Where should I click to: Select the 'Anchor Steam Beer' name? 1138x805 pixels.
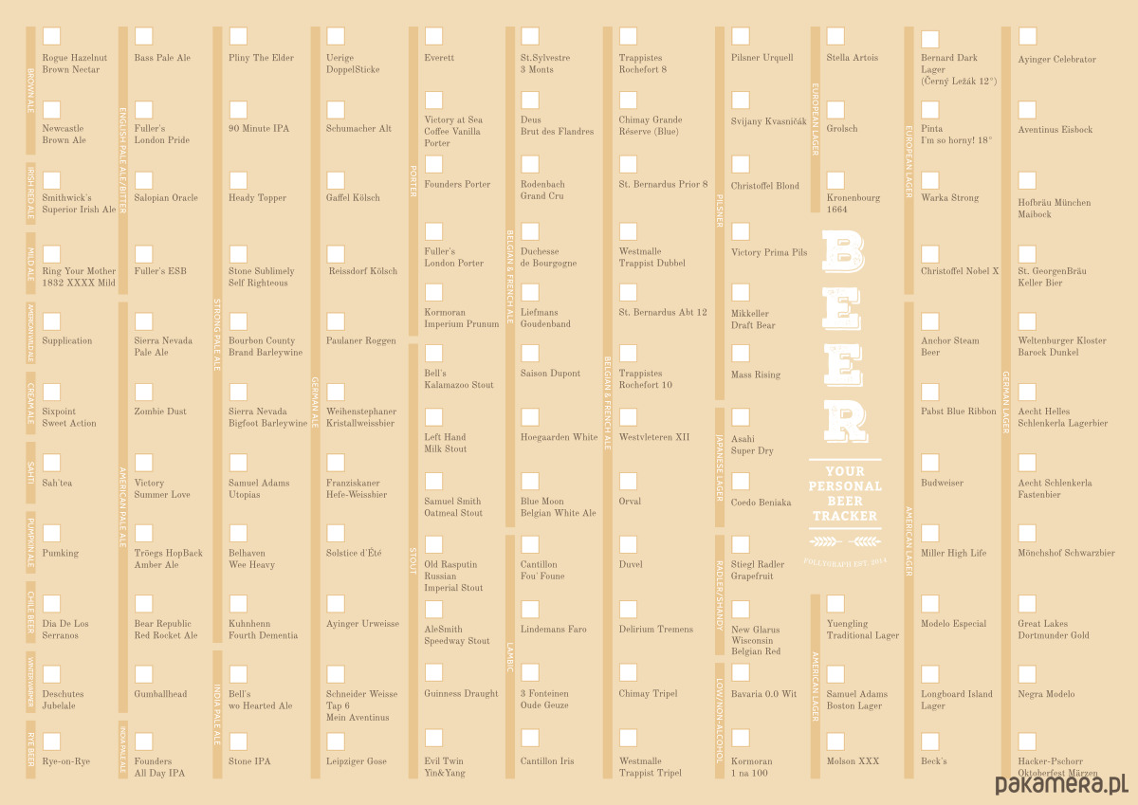click(950, 346)
